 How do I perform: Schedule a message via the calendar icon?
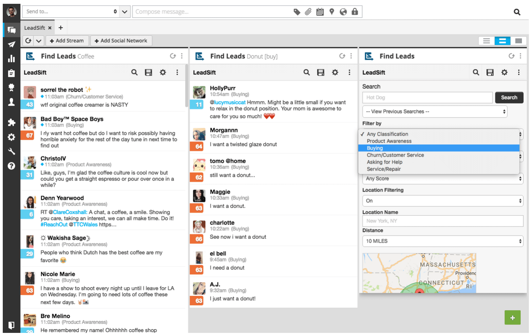coord(320,11)
